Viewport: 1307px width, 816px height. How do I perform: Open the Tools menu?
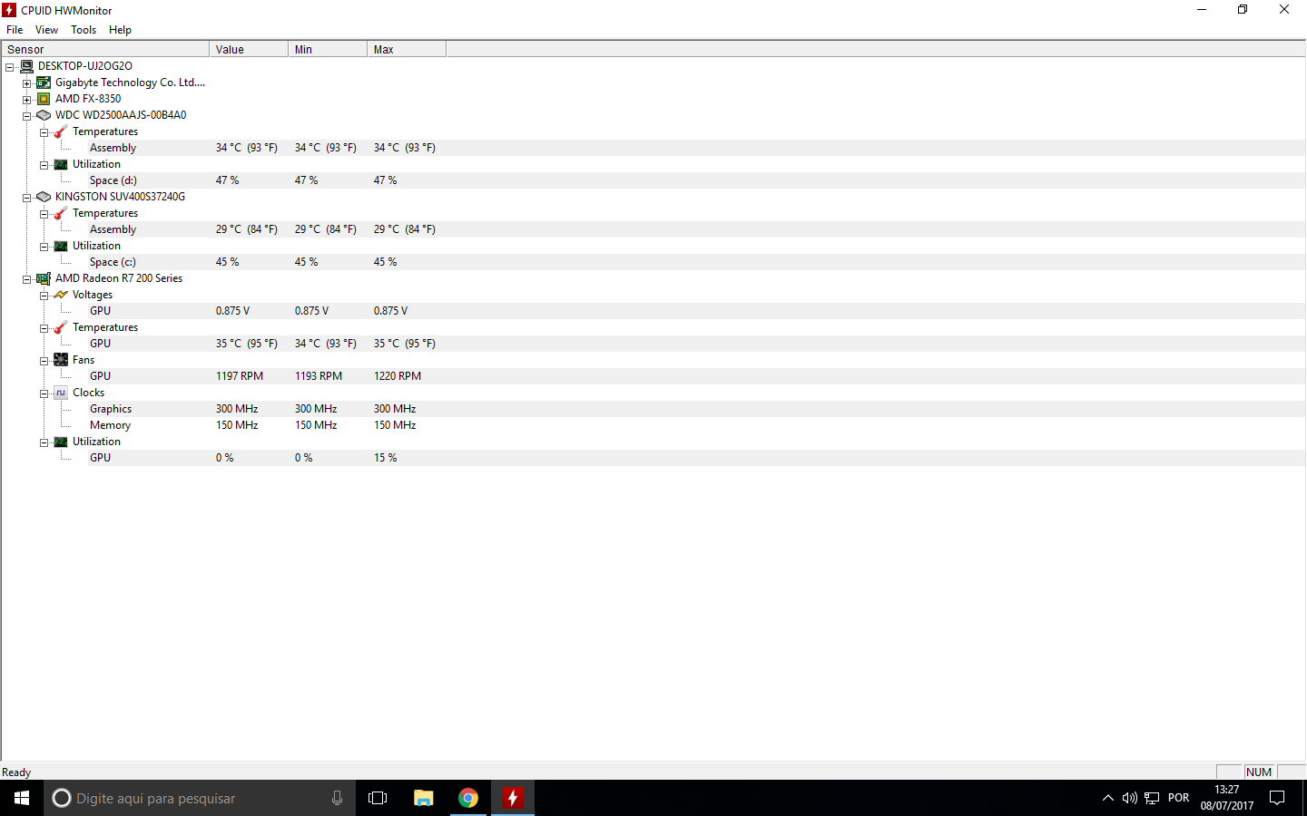point(84,30)
